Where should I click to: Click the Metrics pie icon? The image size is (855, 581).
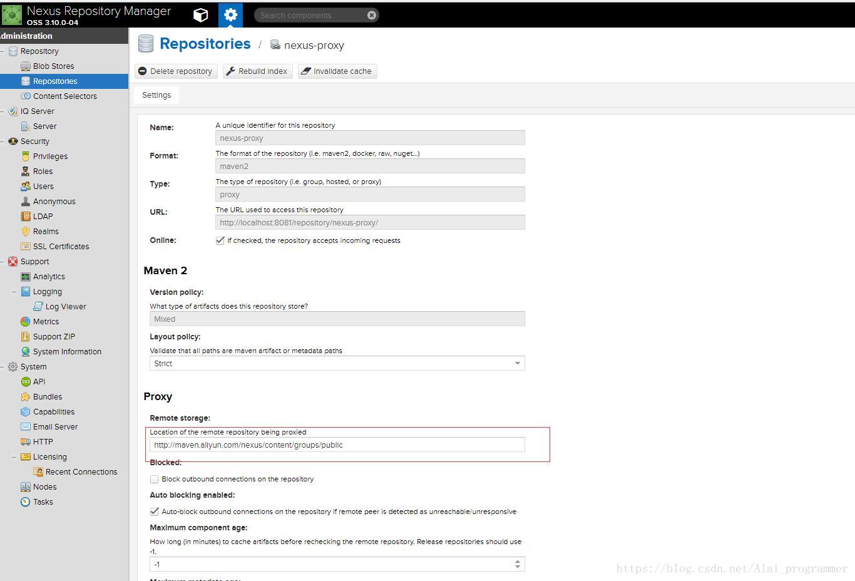point(25,321)
